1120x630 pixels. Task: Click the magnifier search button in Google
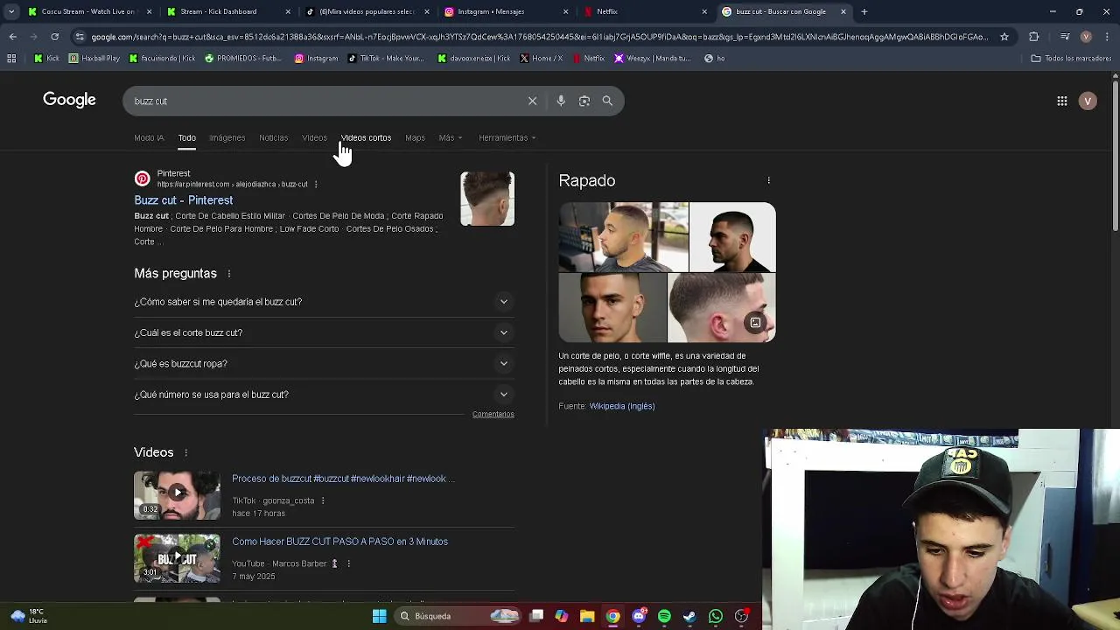click(607, 101)
